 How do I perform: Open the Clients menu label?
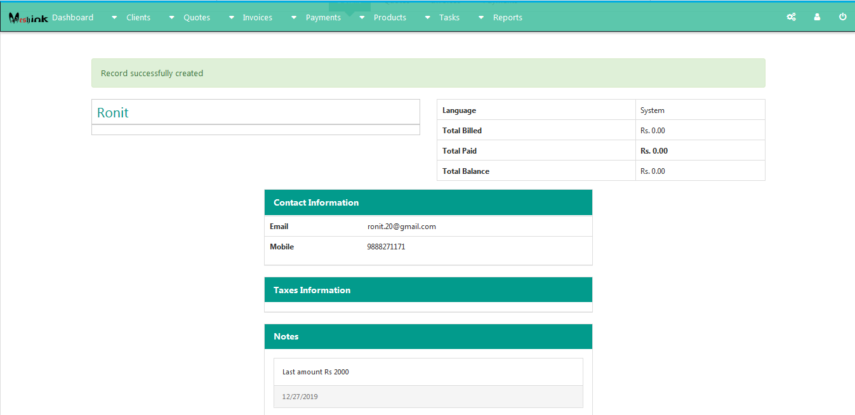[138, 18]
